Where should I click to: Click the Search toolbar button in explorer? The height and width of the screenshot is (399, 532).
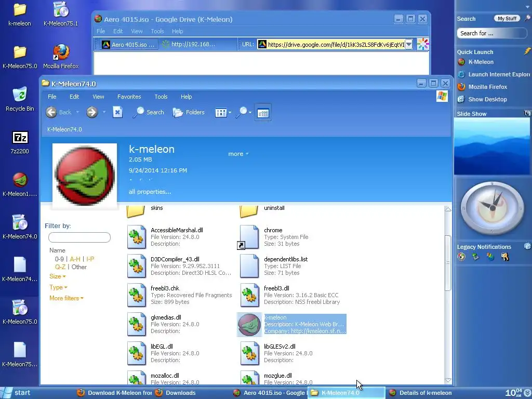click(148, 112)
